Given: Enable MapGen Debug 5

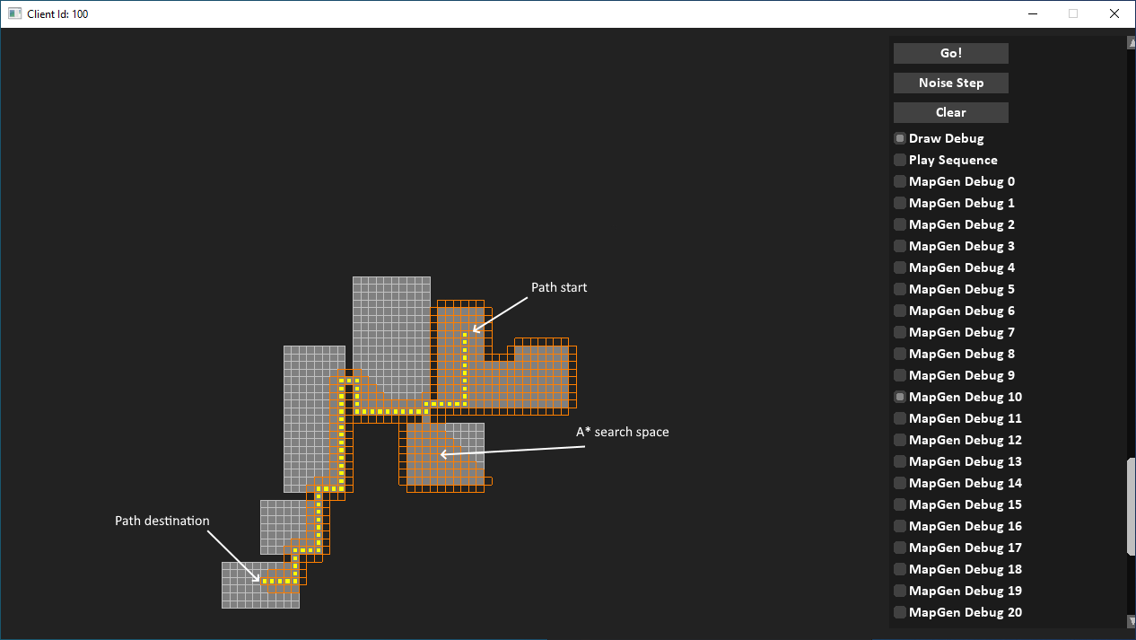Looking at the screenshot, I should (899, 288).
